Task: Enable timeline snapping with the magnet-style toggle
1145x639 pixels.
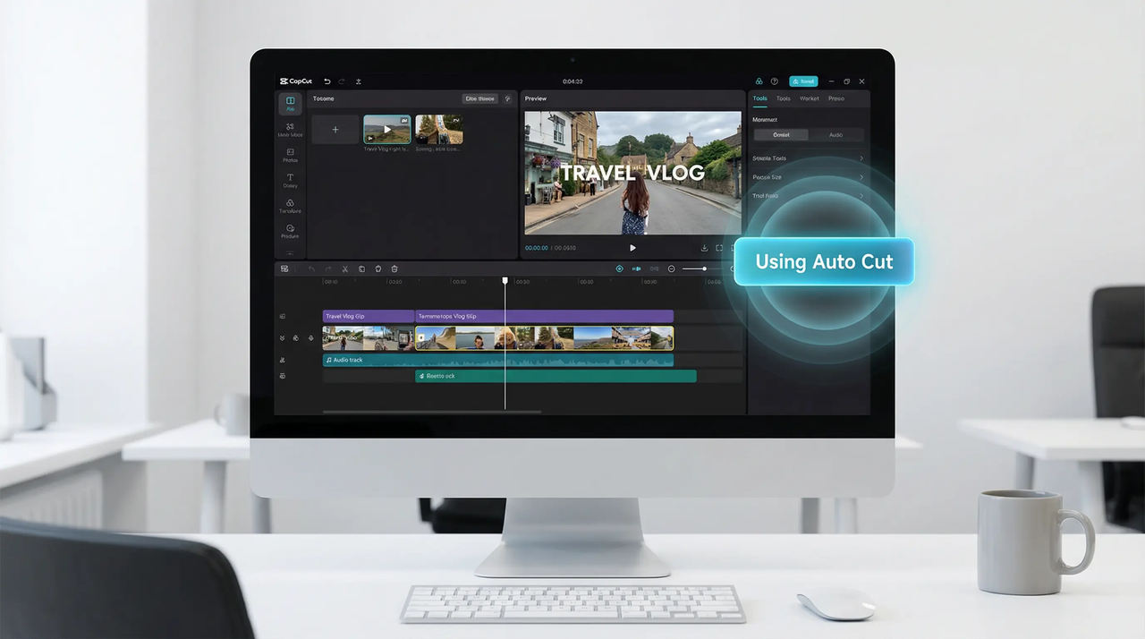Action: pos(618,268)
